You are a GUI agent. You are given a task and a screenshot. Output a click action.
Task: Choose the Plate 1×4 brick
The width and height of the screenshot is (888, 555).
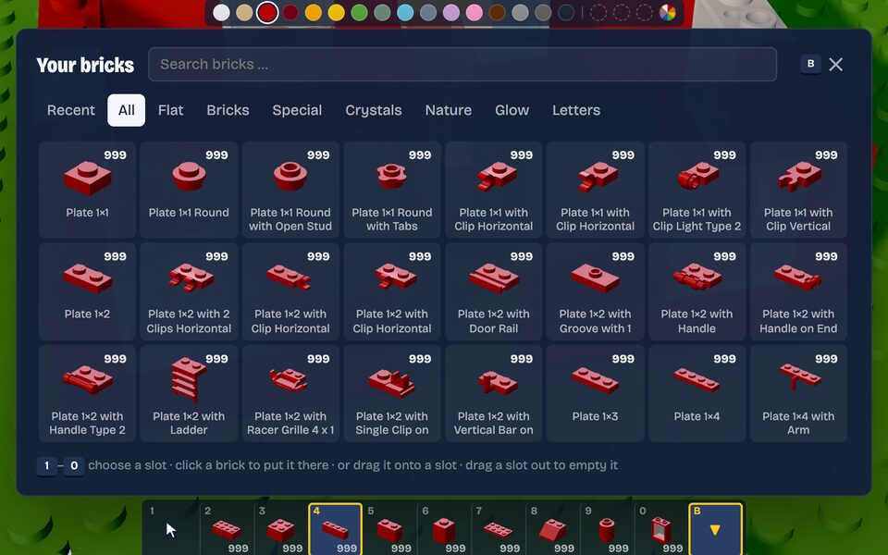click(697, 394)
